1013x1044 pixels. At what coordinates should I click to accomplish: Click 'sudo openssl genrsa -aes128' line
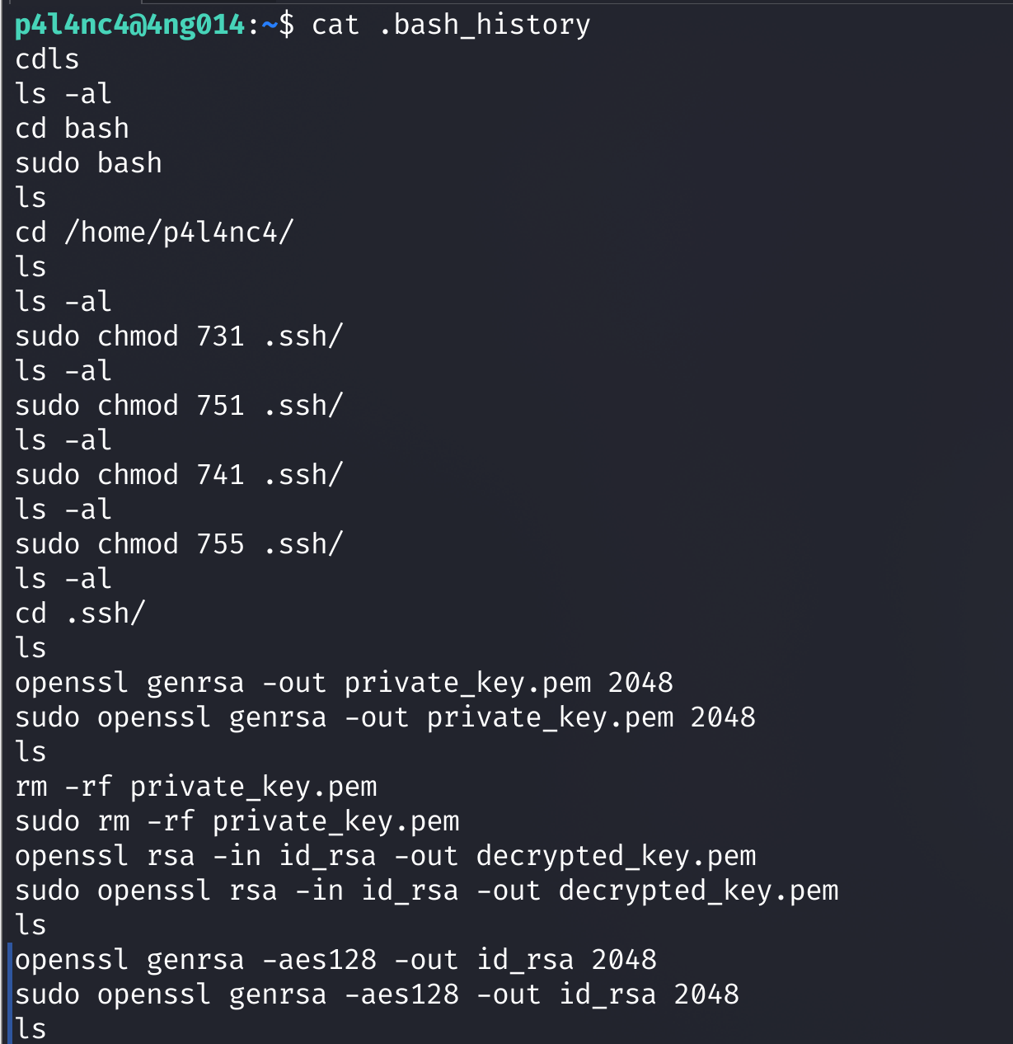377,995
